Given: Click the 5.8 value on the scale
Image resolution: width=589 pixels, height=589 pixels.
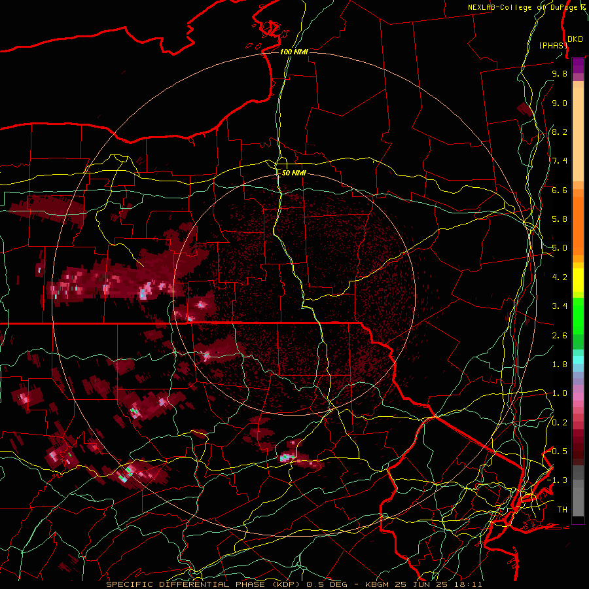Looking at the screenshot, I should point(560,219).
